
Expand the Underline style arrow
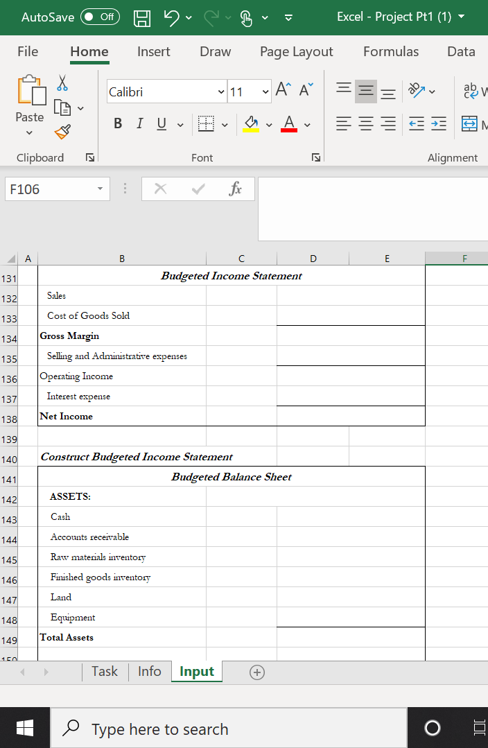(x=180, y=125)
